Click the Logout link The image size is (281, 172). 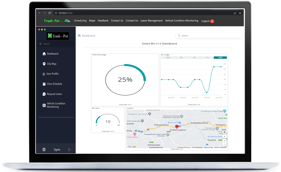(x=205, y=21)
